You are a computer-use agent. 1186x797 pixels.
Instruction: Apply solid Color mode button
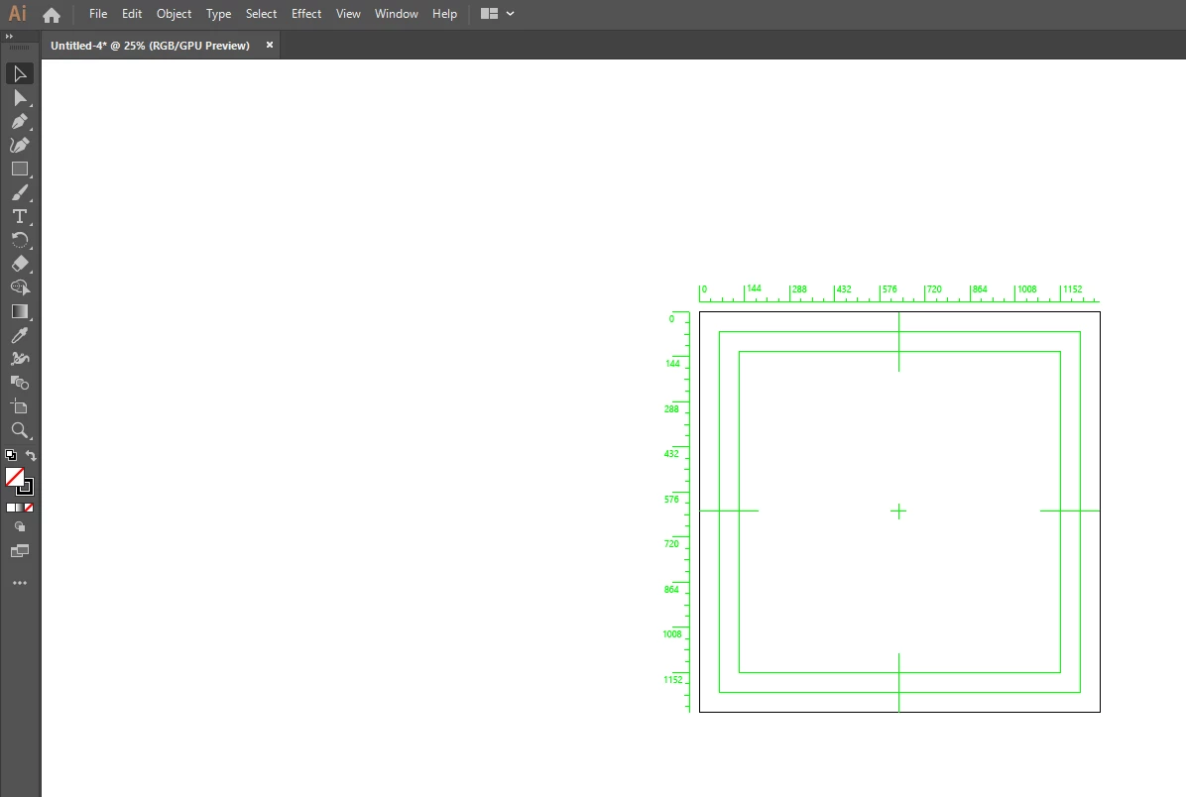[x=11, y=509]
